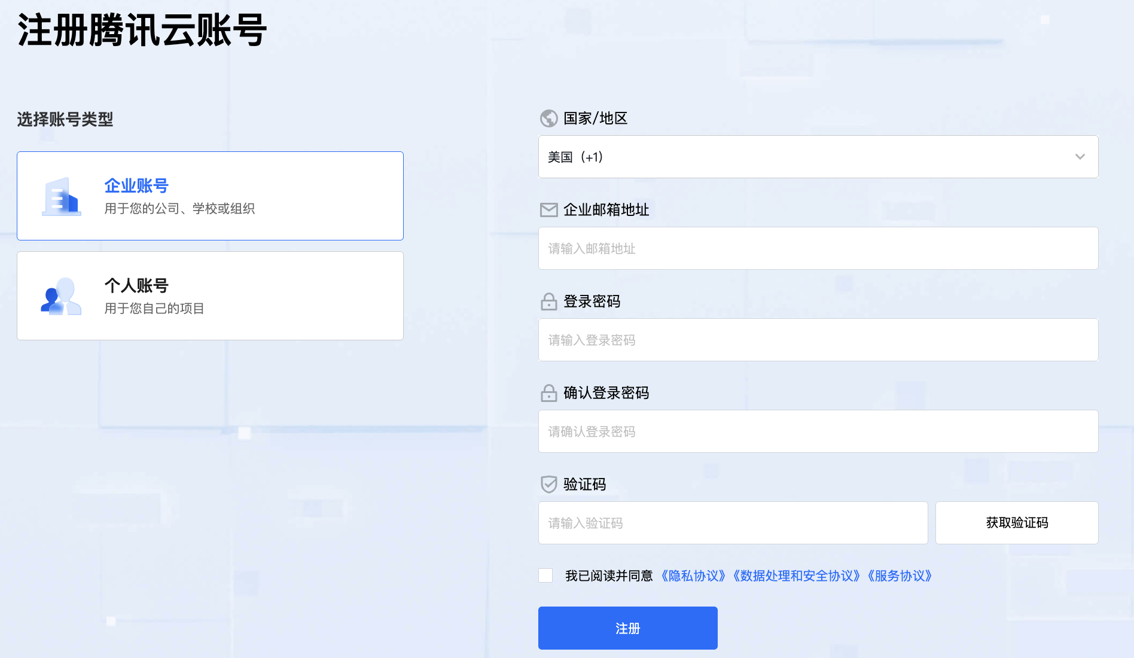Tick the 我已阅读并同意 agreement checkbox
The height and width of the screenshot is (658, 1134).
[545, 575]
